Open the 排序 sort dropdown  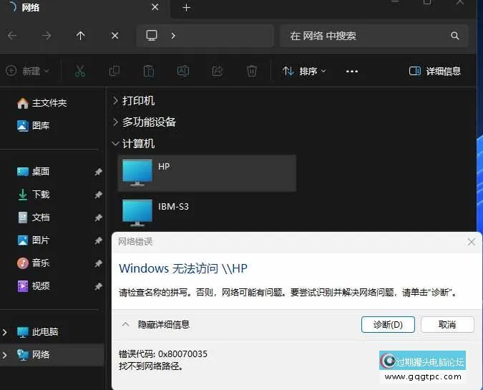304,71
